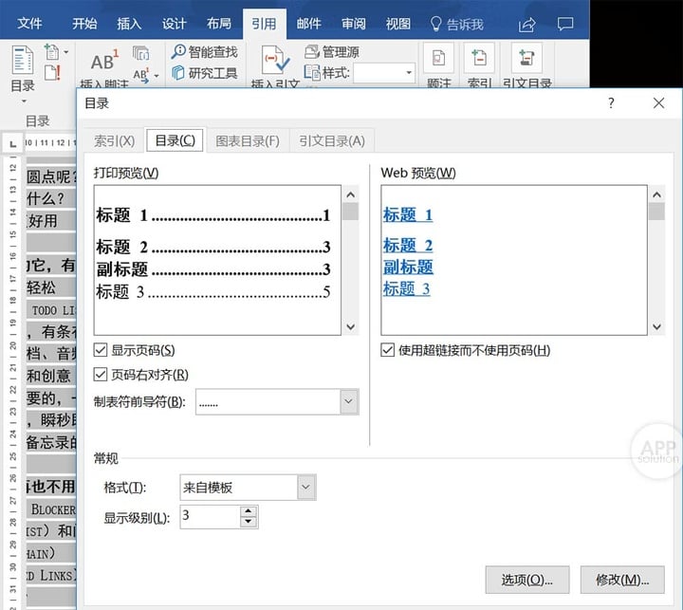Switch to the 插入 ribbon tab
Viewport: 683px width, 610px height.
[x=129, y=24]
